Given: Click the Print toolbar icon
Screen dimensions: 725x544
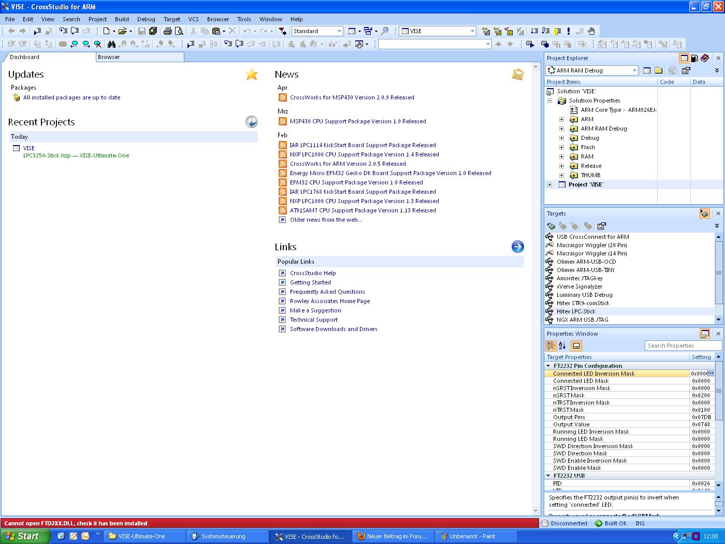Looking at the screenshot, I should tap(167, 31).
